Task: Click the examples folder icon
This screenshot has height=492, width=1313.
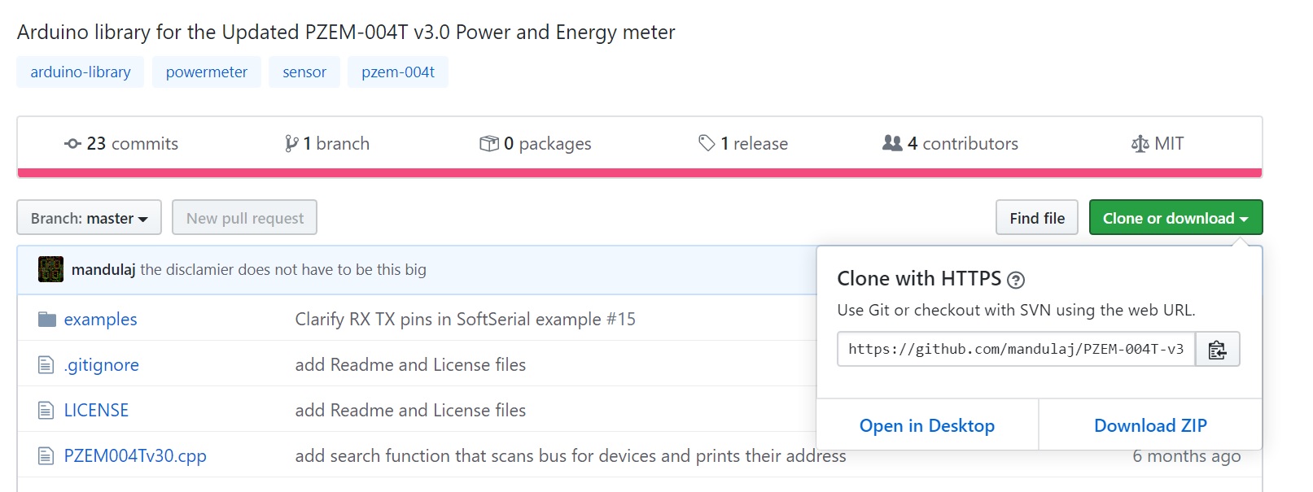Action: [x=46, y=319]
